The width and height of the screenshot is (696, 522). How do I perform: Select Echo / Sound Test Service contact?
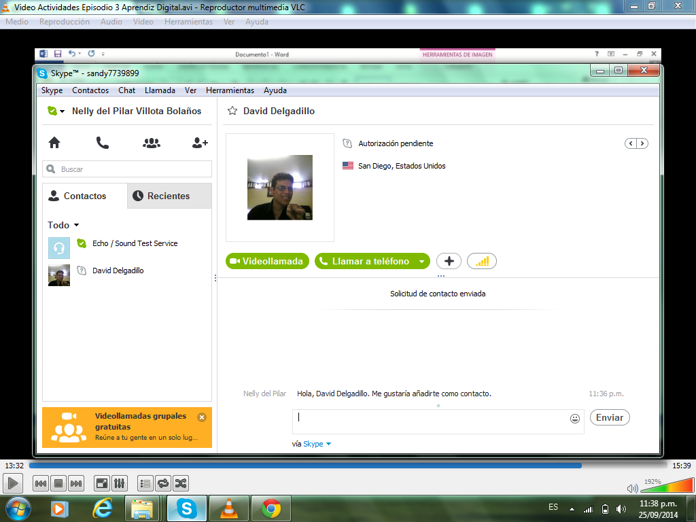[x=127, y=247]
